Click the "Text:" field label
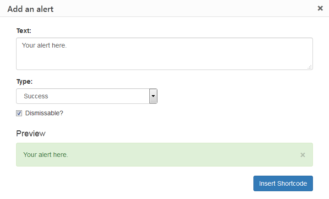Viewport: 329px width, 199px height. [24, 31]
